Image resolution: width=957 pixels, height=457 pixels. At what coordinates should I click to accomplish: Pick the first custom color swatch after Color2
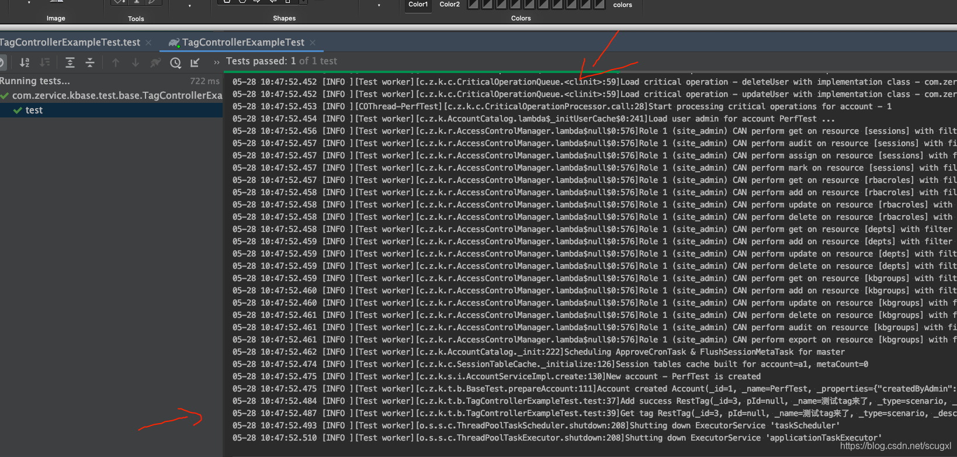[x=473, y=4]
